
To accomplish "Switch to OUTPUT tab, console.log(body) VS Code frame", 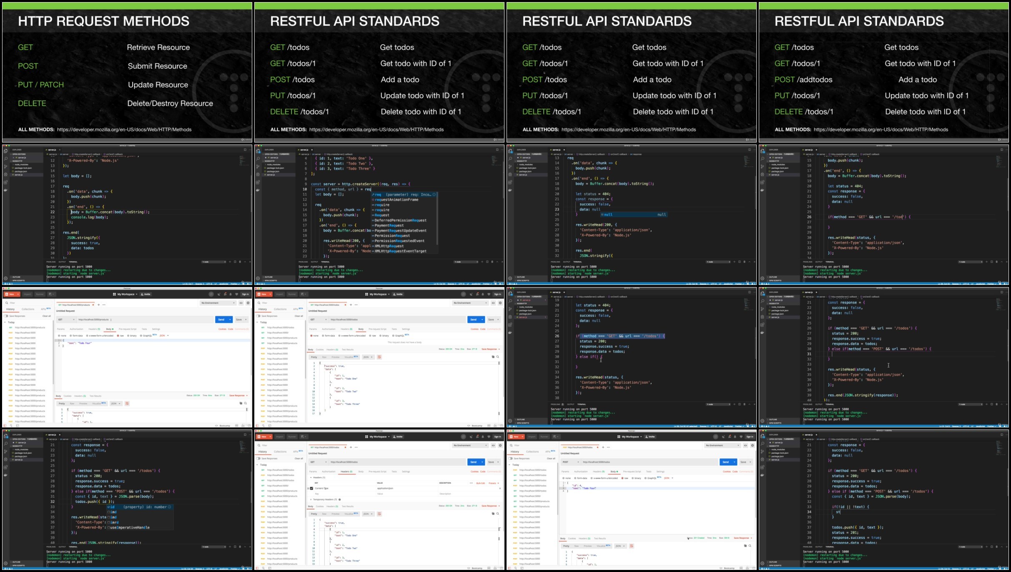I will (x=62, y=262).
